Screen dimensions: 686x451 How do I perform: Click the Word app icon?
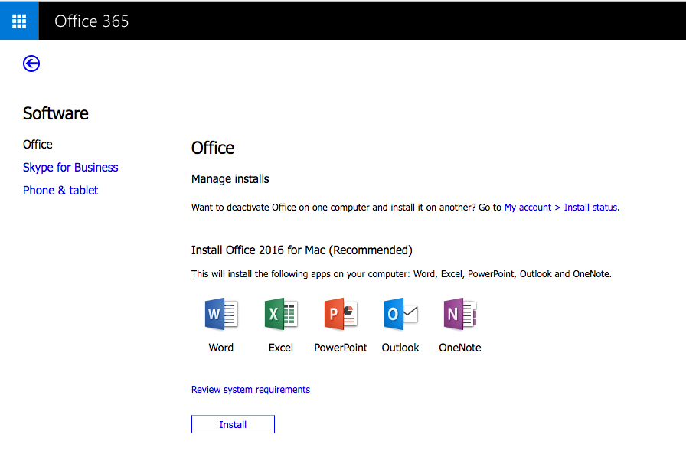[x=221, y=314]
